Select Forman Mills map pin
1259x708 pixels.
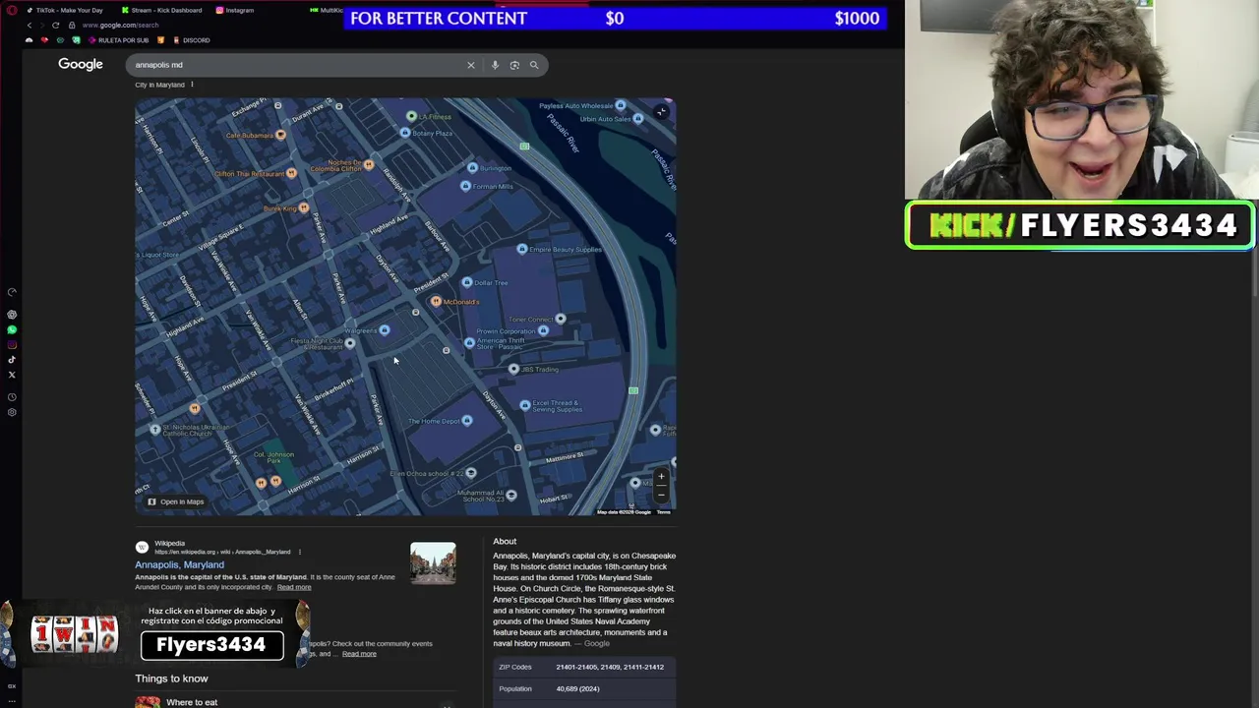click(466, 186)
